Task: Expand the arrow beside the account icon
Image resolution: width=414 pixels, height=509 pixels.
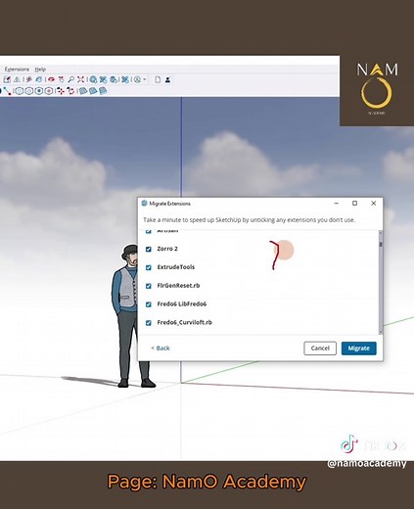Action: click(145, 79)
